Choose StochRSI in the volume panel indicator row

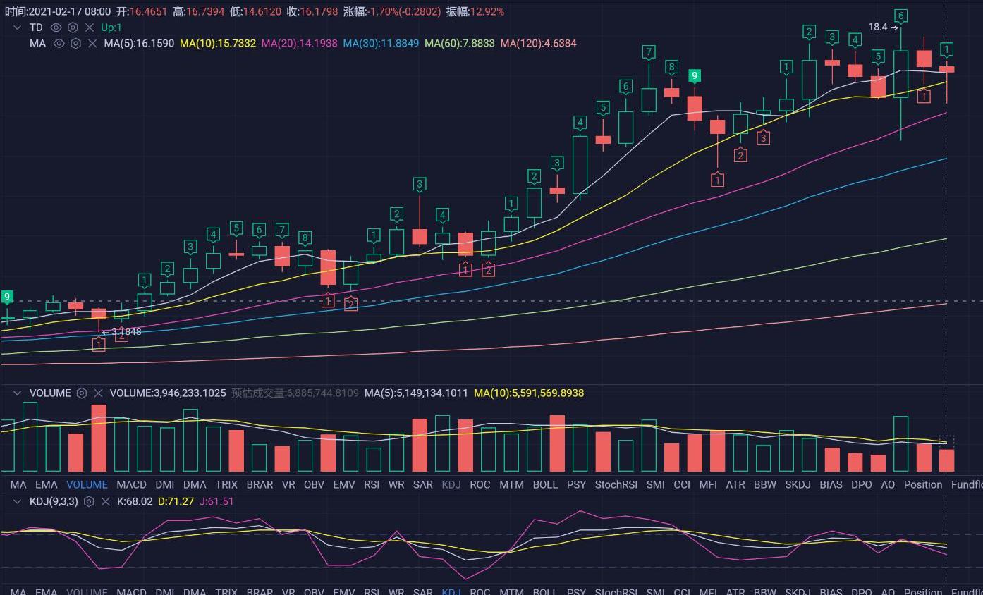pos(616,485)
